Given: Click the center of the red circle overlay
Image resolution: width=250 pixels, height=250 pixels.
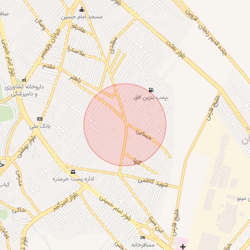Looking at the screenshot, I should [x=125, y=125].
